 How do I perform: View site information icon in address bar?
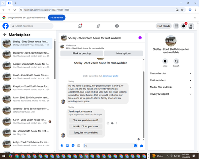[21, 10]
